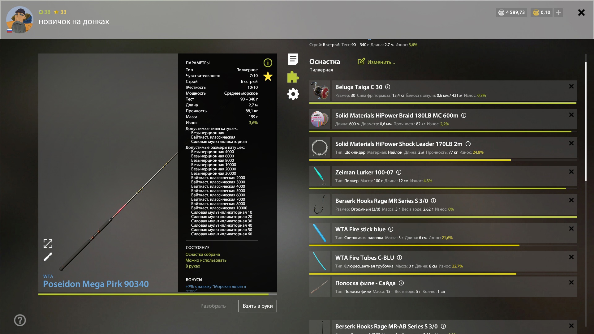The image size is (594, 334).
Task: Click the HiPower Braid line spool thumbnail
Action: (320, 119)
